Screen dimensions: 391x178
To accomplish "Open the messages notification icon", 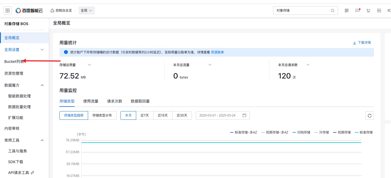I will tap(357, 11).
